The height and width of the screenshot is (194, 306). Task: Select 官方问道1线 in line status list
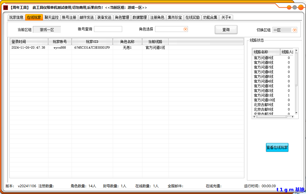(x=263, y=95)
